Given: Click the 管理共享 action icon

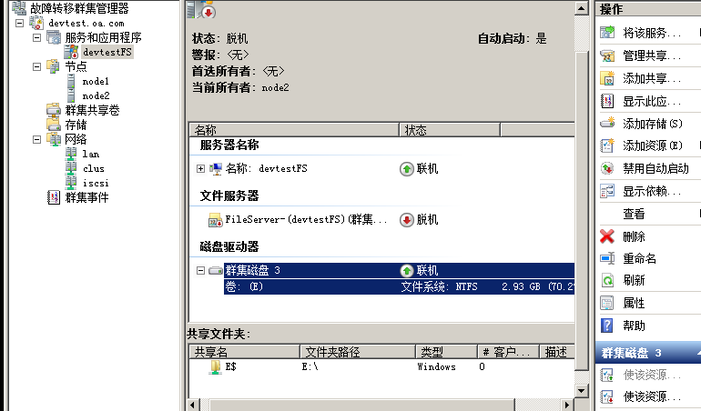Looking at the screenshot, I should pyautogui.click(x=607, y=55).
